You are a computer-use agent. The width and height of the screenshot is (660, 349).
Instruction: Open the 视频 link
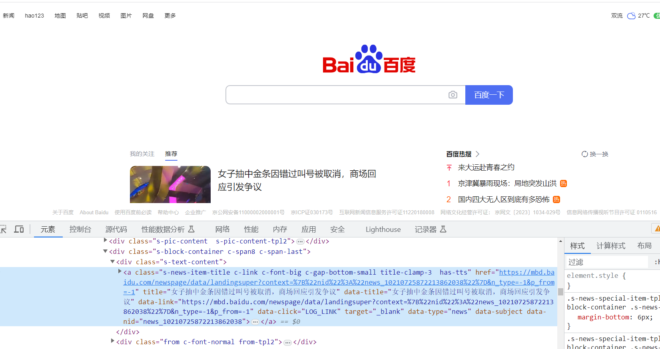104,16
